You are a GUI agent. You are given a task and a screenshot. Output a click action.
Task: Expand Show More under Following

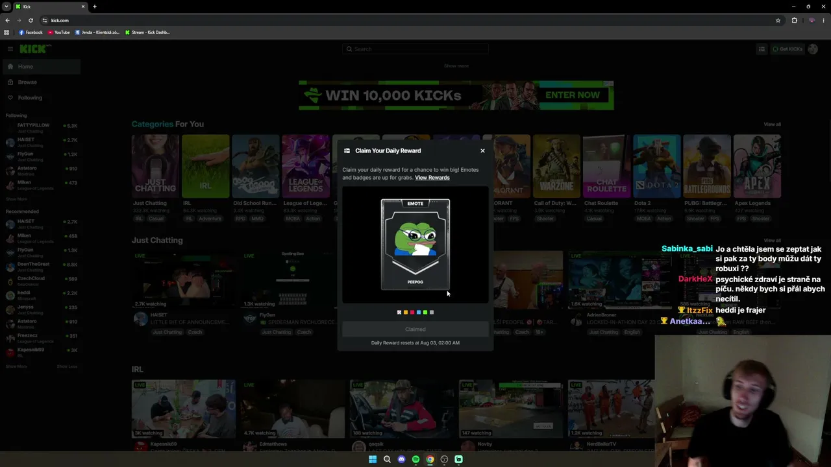tap(16, 199)
